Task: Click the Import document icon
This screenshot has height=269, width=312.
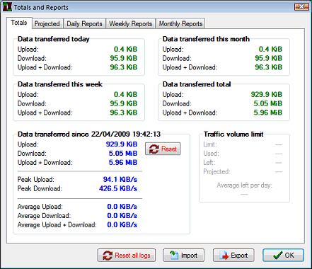Action: click(174, 256)
